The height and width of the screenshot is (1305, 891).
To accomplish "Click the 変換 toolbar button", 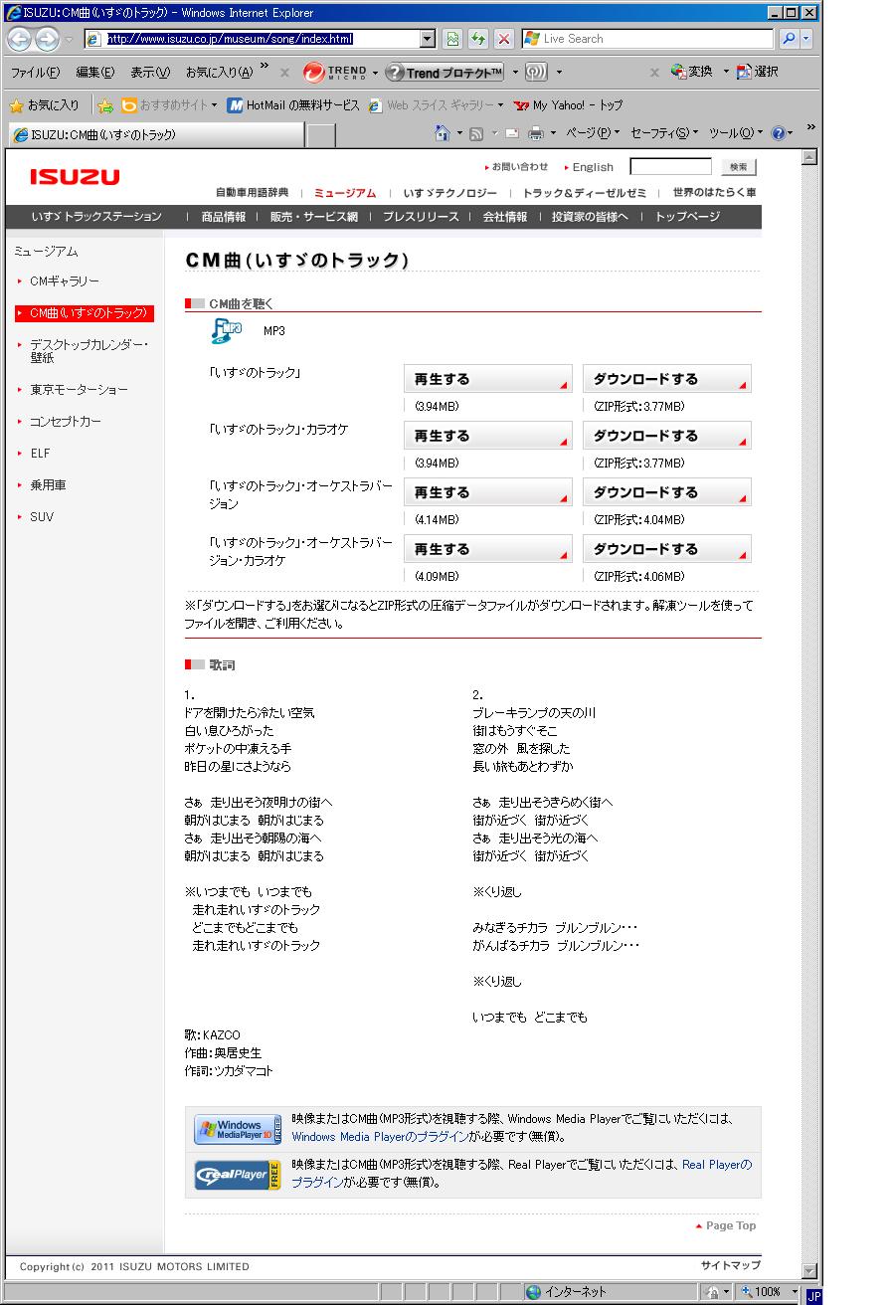I will click(x=693, y=73).
